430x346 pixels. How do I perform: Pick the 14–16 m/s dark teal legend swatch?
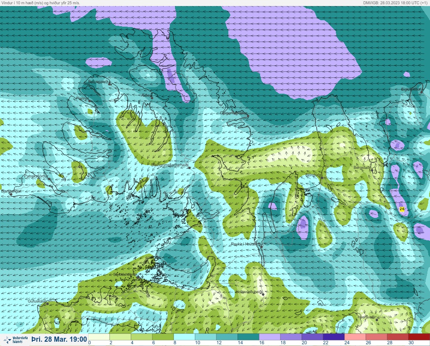coord(249,337)
